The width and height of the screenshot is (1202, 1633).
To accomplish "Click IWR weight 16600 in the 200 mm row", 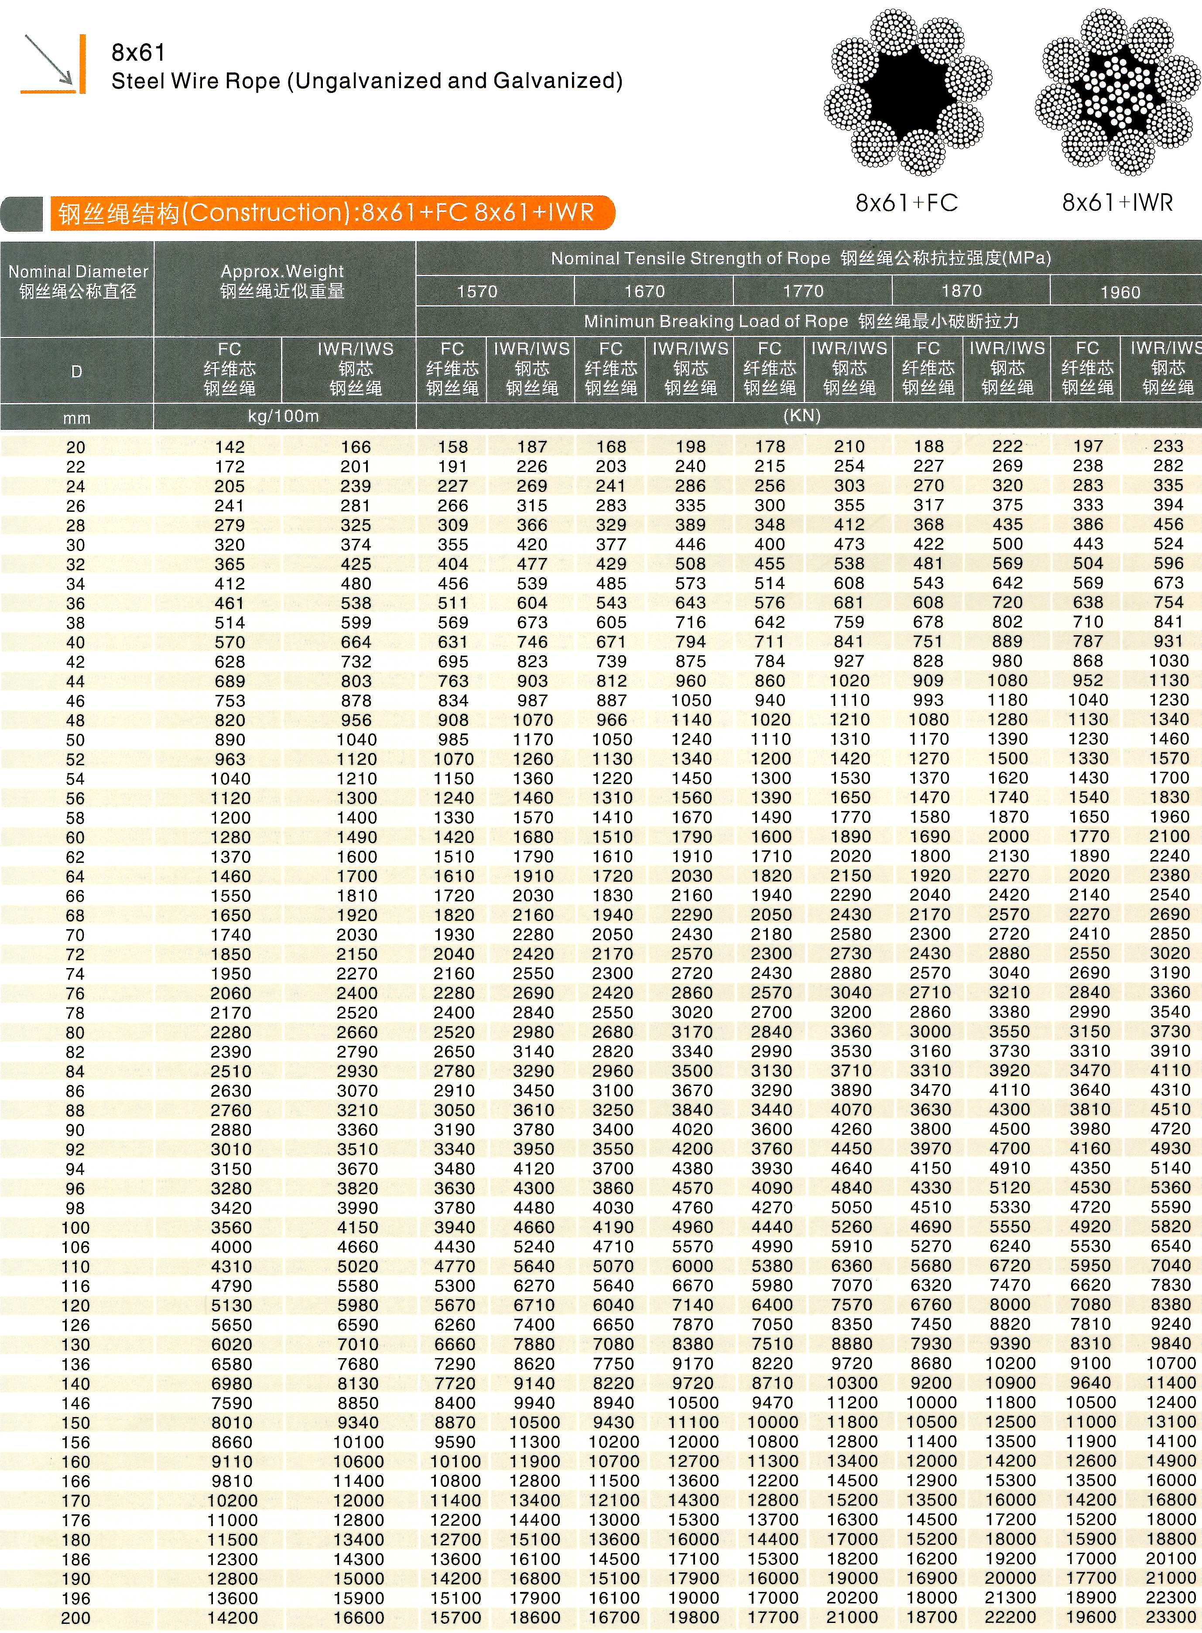I will [x=359, y=1618].
